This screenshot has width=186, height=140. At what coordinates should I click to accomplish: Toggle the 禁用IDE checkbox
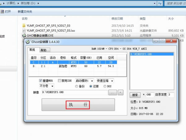click(x=59, y=80)
